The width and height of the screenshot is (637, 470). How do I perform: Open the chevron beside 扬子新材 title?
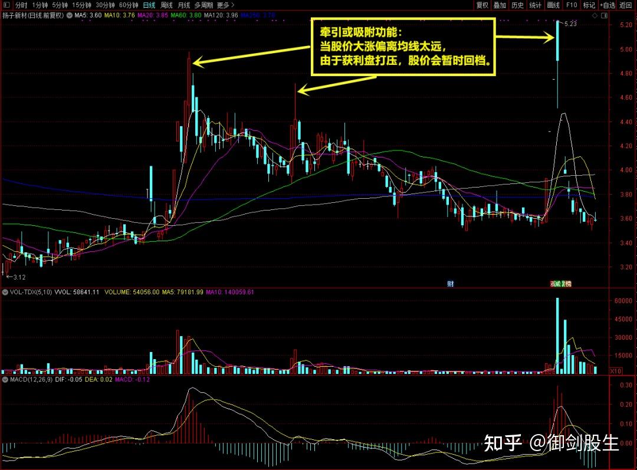(x=70, y=15)
